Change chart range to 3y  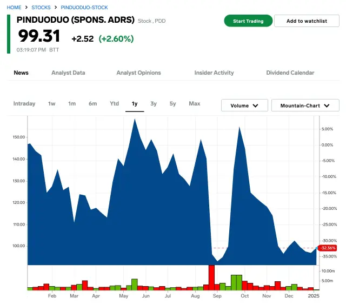154,103
